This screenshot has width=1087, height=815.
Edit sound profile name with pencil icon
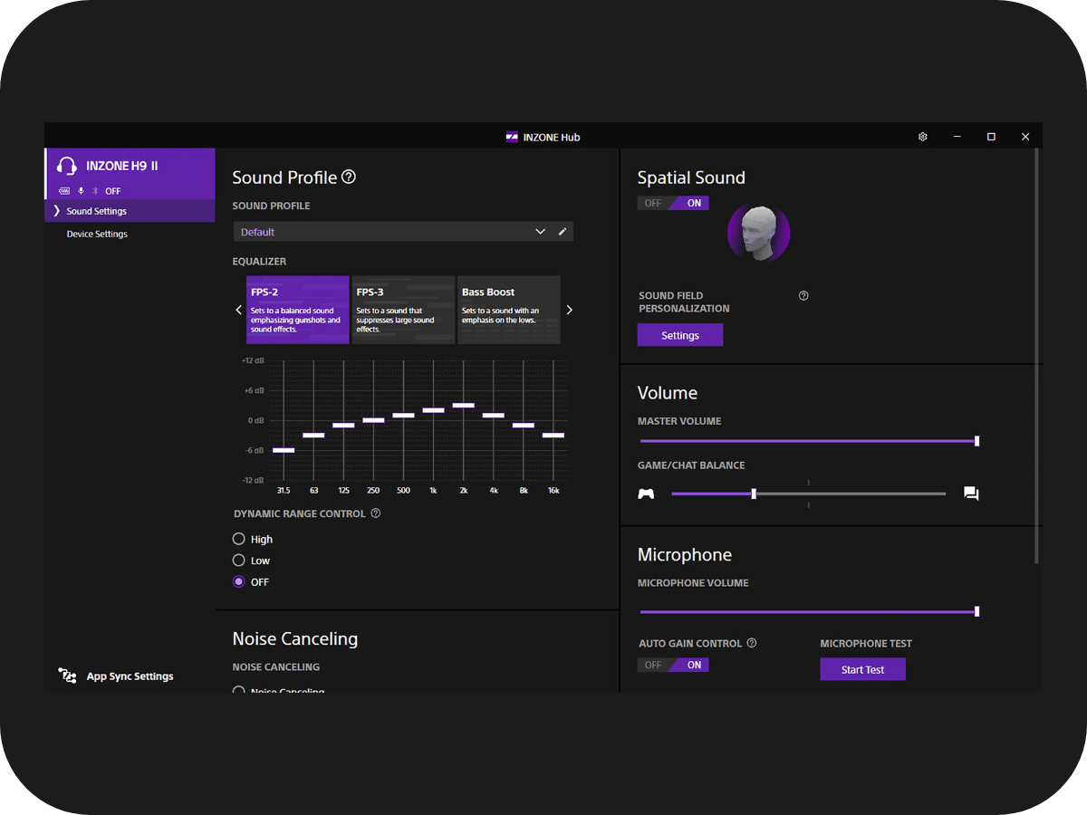click(563, 232)
